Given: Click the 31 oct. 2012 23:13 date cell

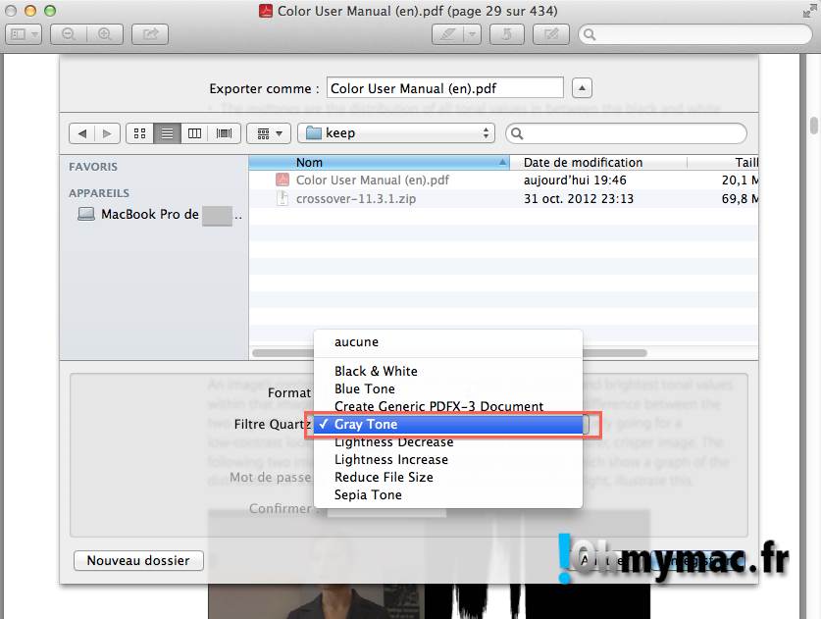Looking at the screenshot, I should 579,198.
